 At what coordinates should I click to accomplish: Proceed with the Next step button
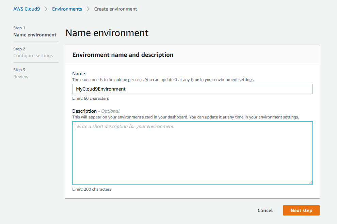coord(301,210)
